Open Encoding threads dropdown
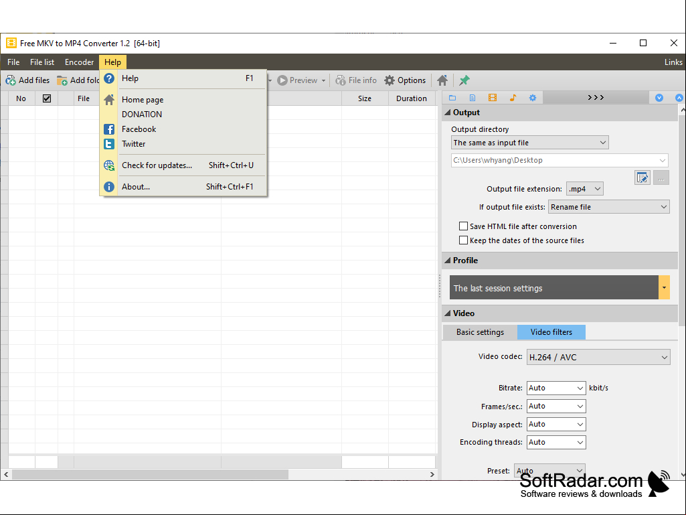The height and width of the screenshot is (515, 686). pyautogui.click(x=556, y=442)
